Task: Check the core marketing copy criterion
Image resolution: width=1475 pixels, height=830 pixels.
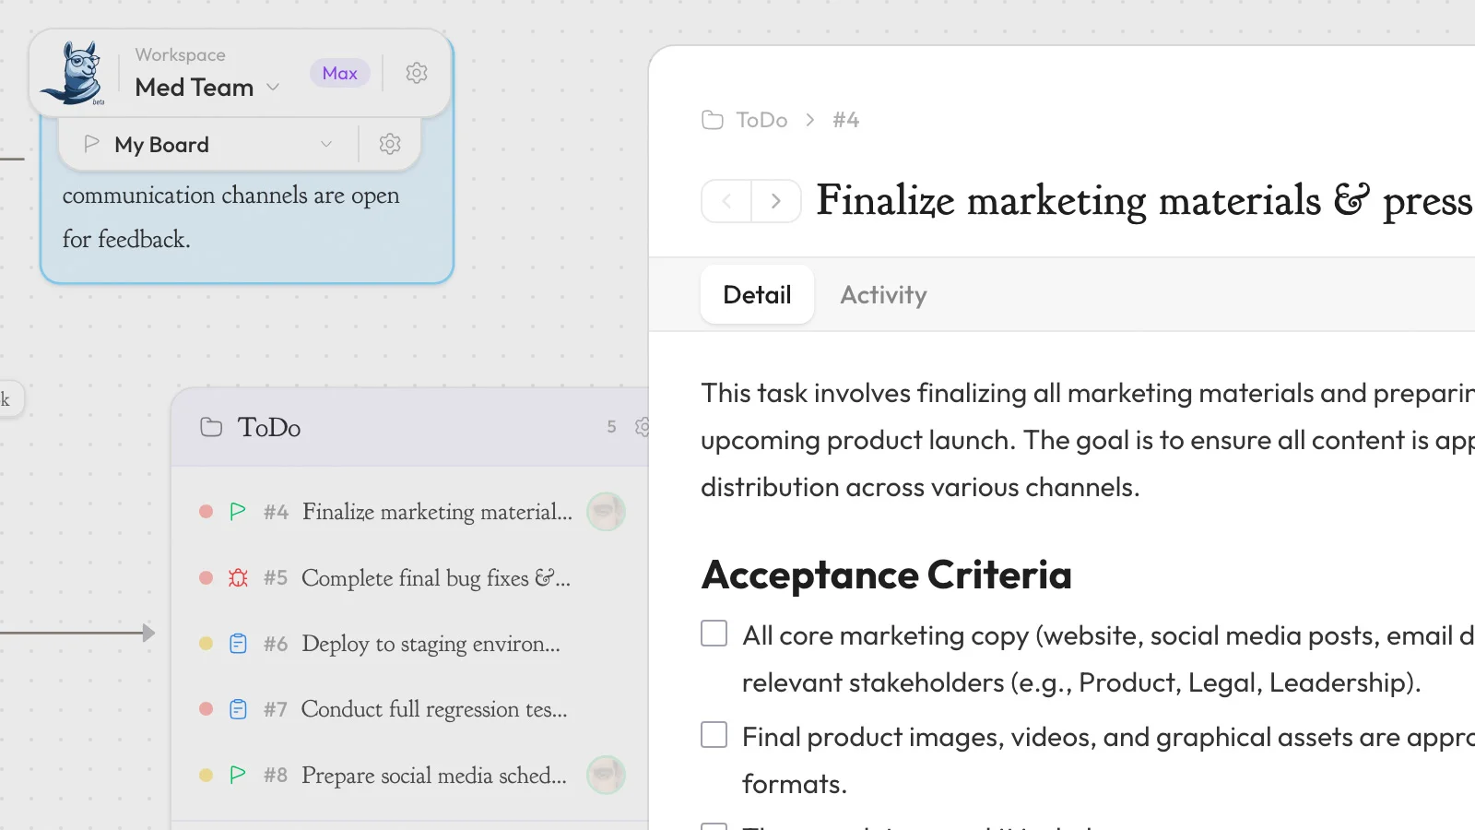Action: coord(714,634)
